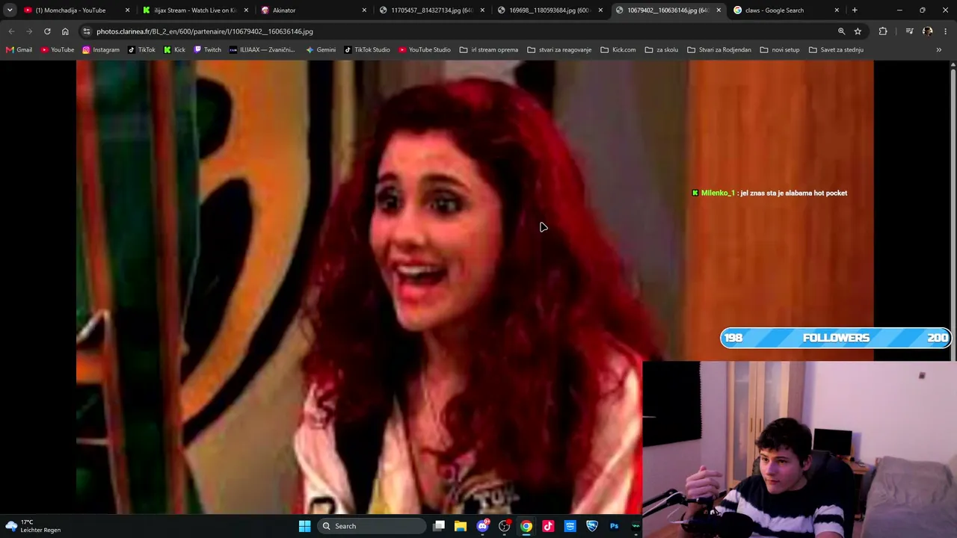This screenshot has height=538, width=957.
Task: Open the Chrome three-dot menu
Action: [x=945, y=31]
